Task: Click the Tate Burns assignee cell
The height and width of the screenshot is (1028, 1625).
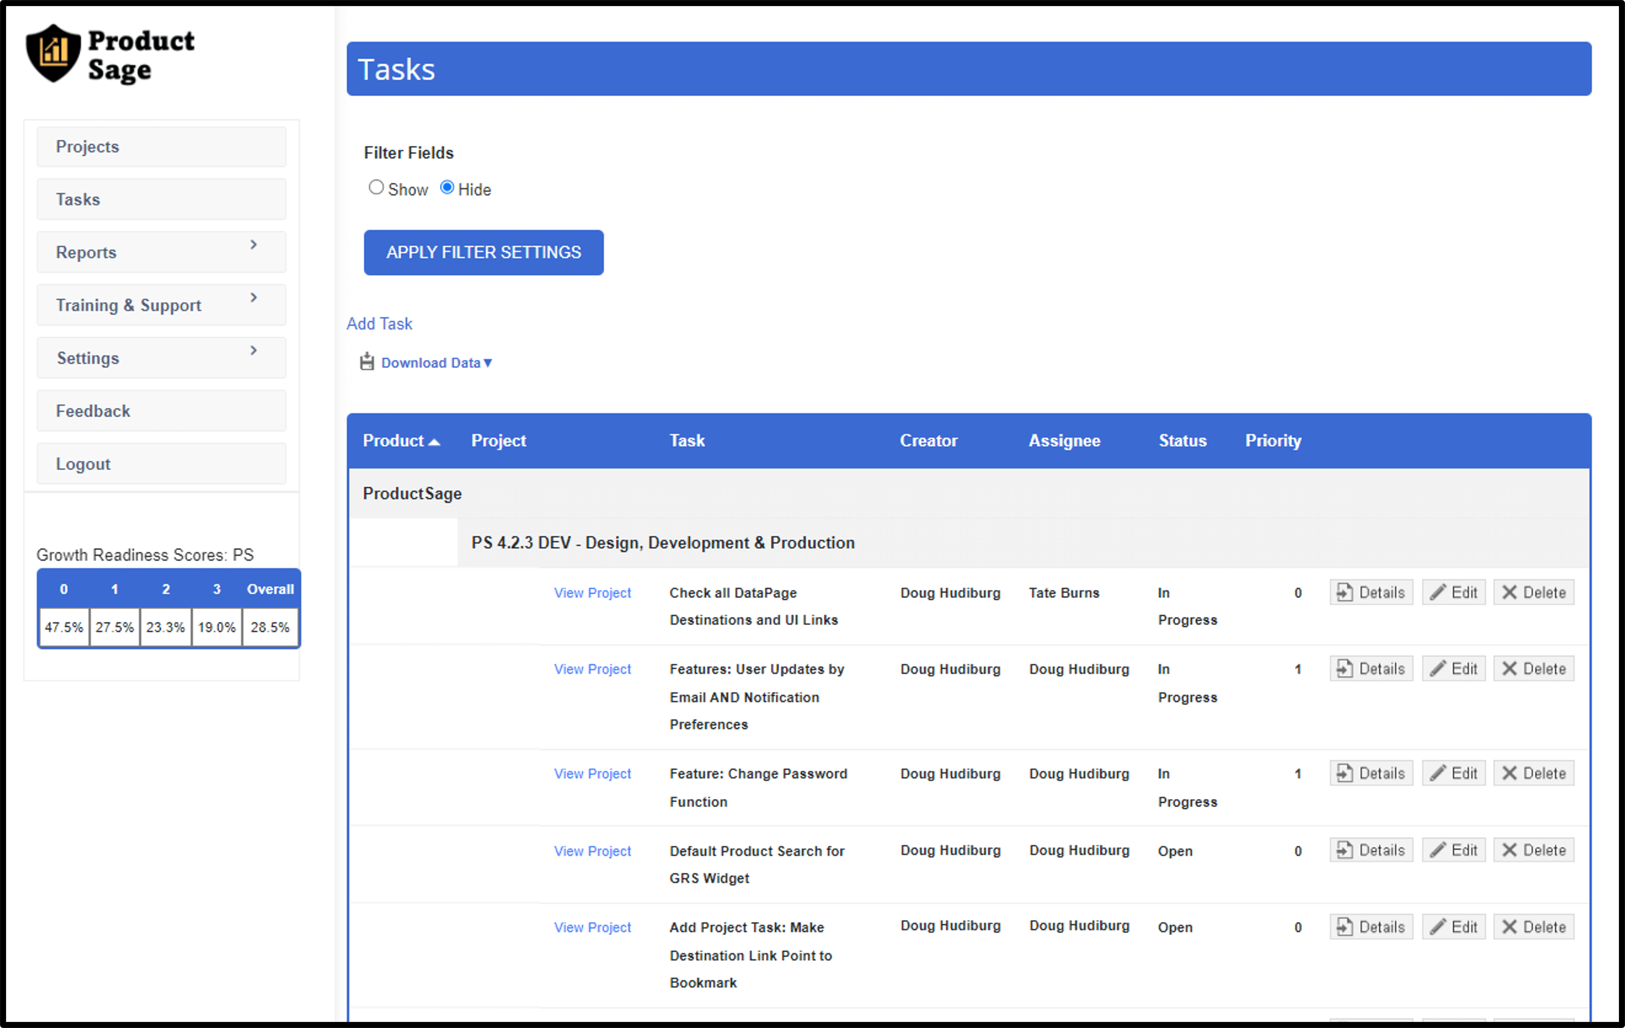Action: (x=1064, y=592)
